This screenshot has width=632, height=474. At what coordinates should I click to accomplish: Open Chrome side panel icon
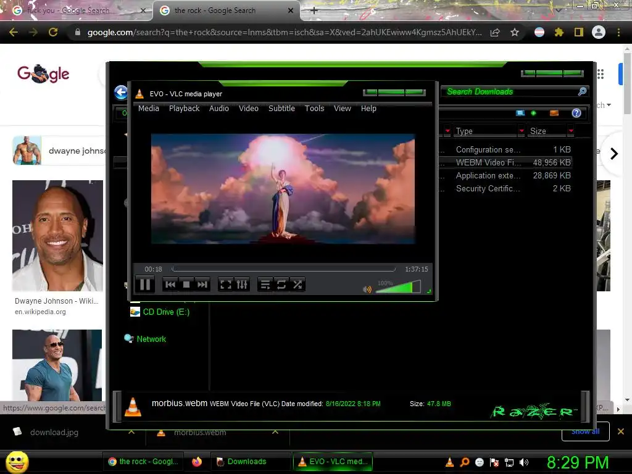578,32
